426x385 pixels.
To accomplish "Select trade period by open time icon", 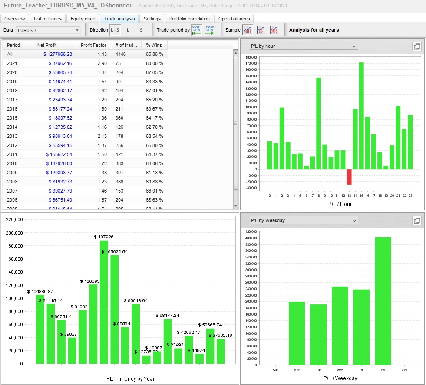I will click(x=197, y=30).
